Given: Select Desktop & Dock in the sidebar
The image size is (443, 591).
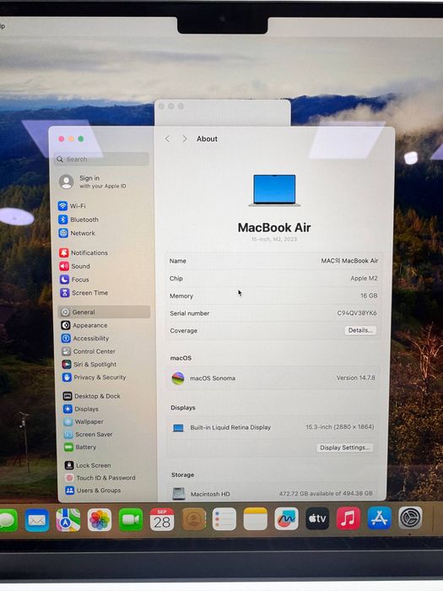Looking at the screenshot, I should pyautogui.click(x=91, y=396).
